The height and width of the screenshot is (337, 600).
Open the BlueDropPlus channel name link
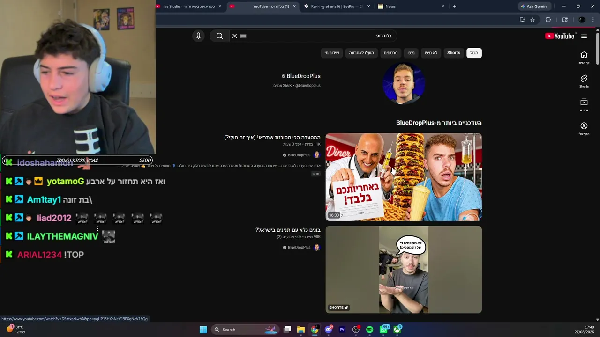pyautogui.click(x=303, y=76)
